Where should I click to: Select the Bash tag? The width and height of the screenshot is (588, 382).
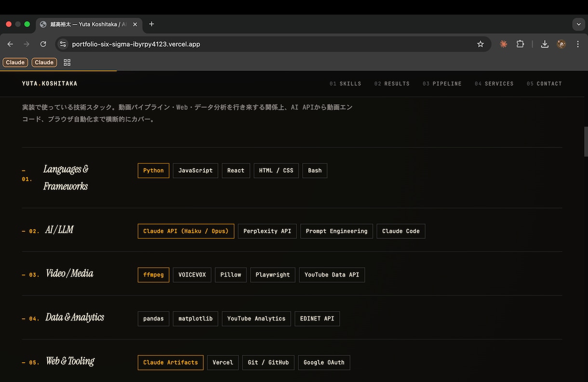tap(315, 171)
